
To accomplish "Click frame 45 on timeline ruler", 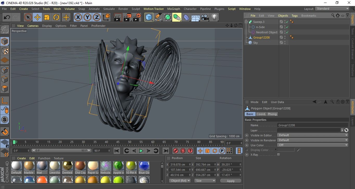I will click(x=118, y=142).
